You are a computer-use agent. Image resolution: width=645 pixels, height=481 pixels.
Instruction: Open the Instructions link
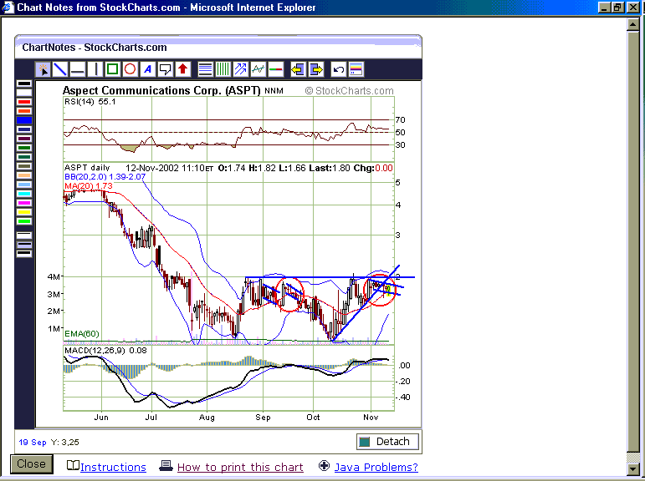(113, 467)
